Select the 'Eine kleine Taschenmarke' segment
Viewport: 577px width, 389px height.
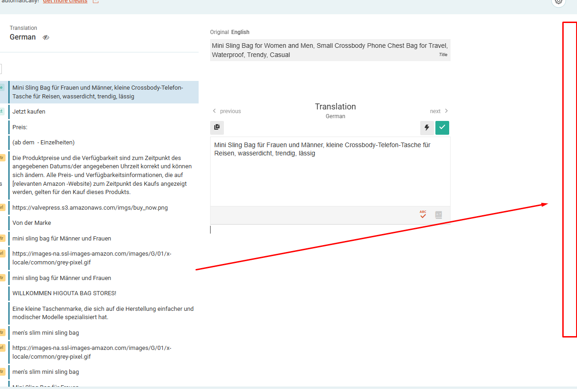pos(103,313)
